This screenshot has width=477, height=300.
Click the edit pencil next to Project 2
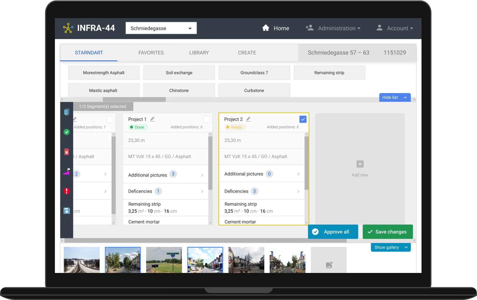tap(248, 119)
